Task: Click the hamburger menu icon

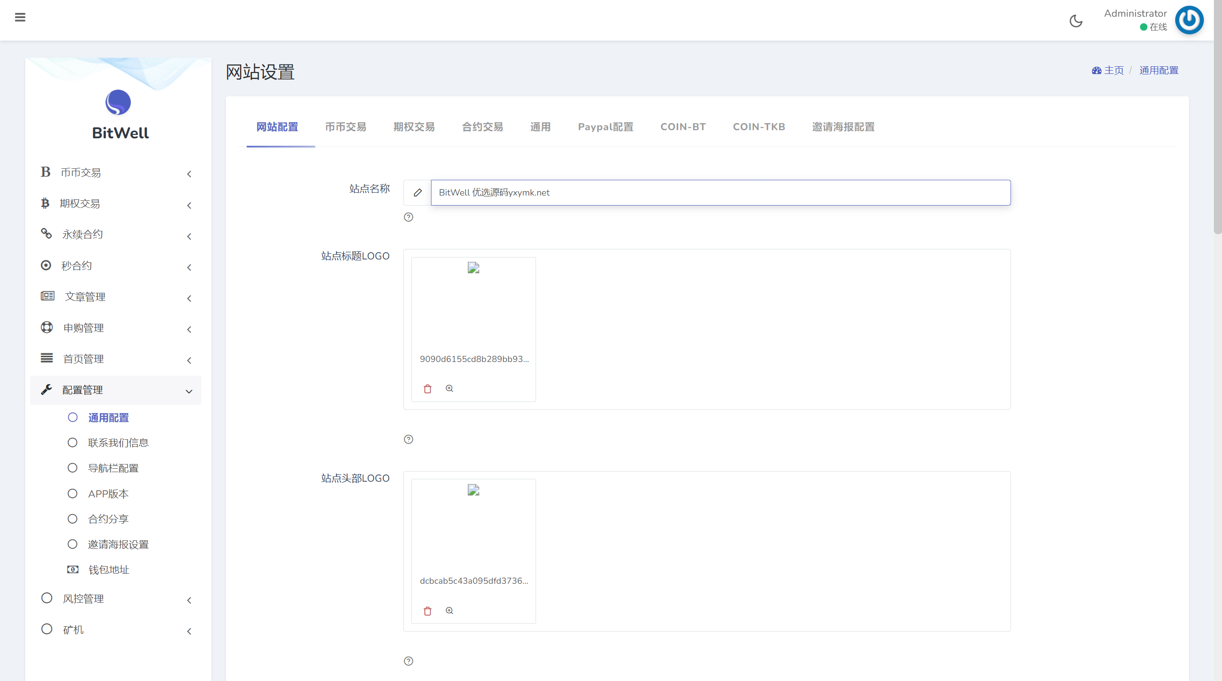Action: (20, 18)
